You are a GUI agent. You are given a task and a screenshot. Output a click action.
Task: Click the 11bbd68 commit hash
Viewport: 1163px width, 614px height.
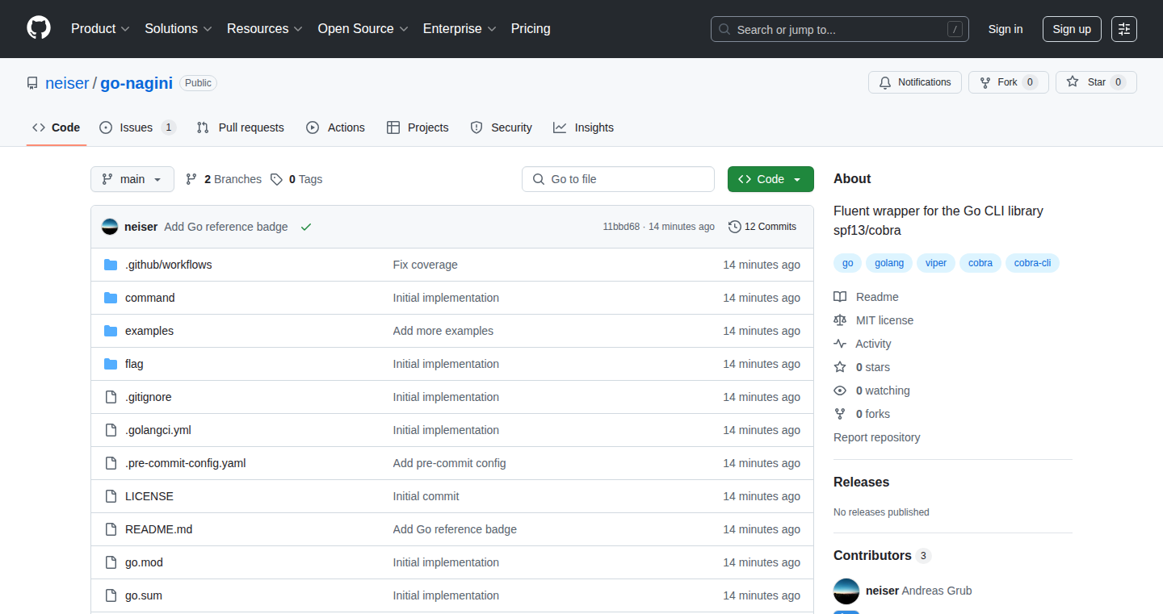coord(621,227)
